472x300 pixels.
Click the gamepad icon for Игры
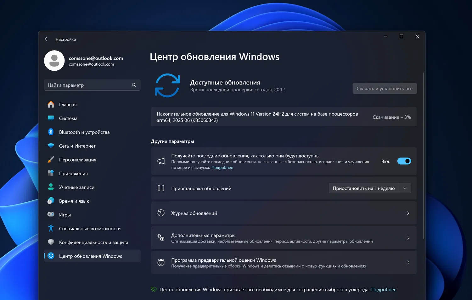pyautogui.click(x=51, y=215)
